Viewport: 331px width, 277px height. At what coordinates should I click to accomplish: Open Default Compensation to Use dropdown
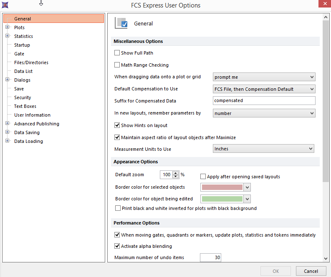point(264,89)
